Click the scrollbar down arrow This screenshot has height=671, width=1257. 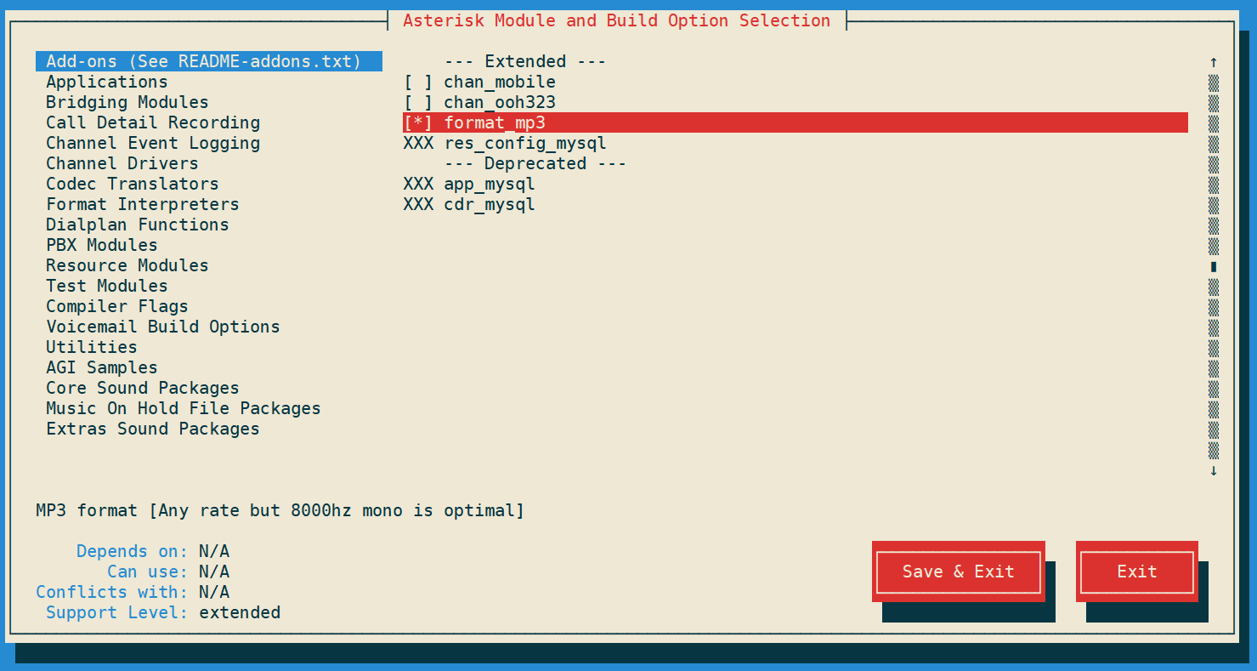point(1214,470)
